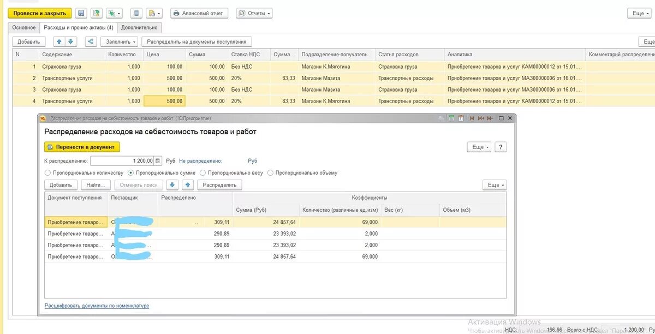Click the Страховка груза cell in row 3
Viewport: 655px width, 334px height.
click(72, 90)
